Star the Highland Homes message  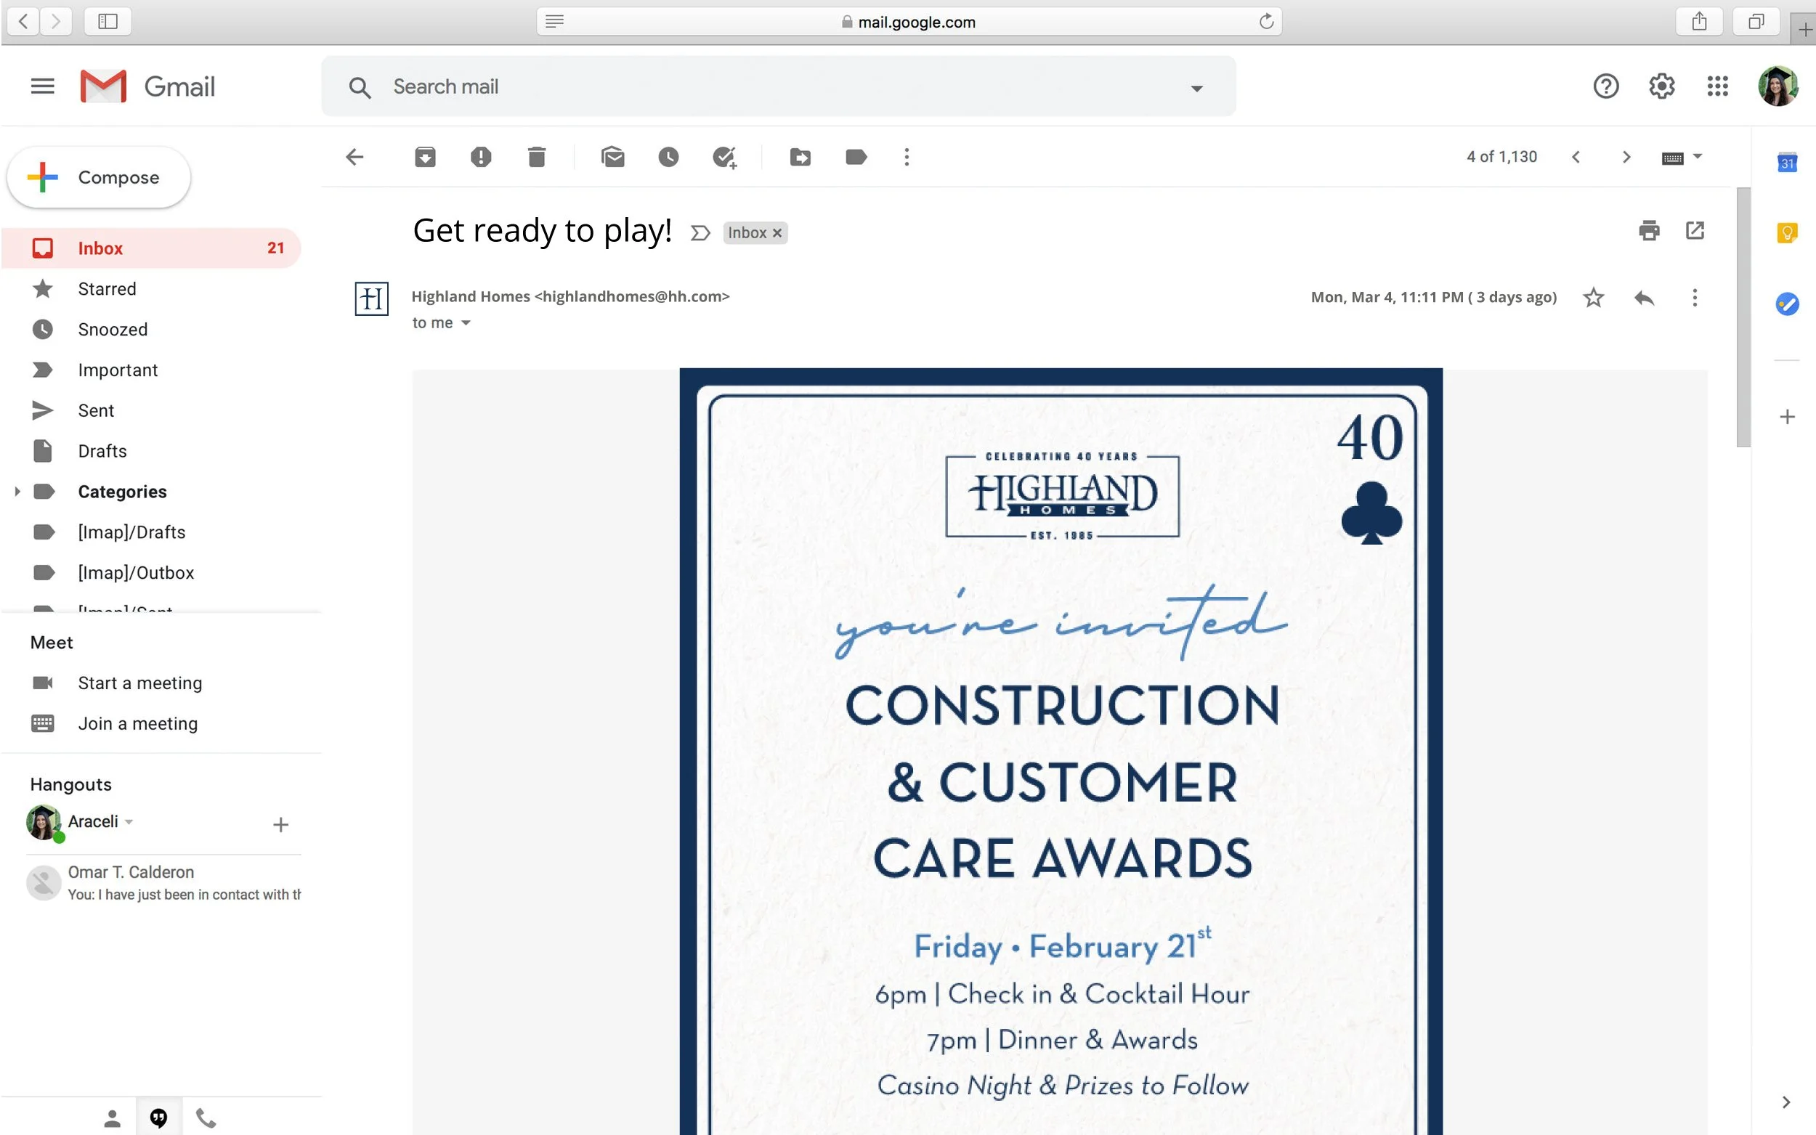click(1593, 298)
